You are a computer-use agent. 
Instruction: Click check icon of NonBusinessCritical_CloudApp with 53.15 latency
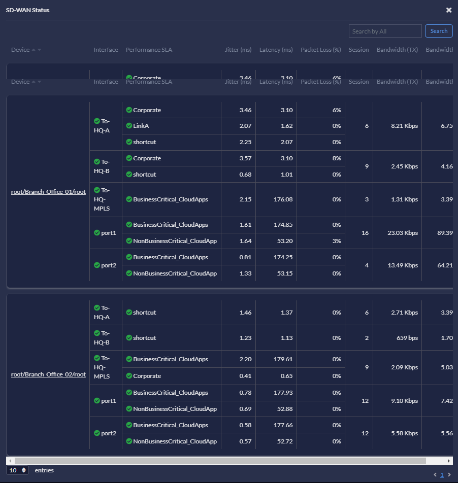pyautogui.click(x=129, y=273)
